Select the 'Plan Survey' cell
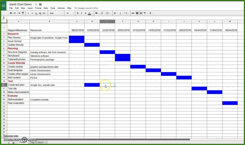 click(18, 38)
